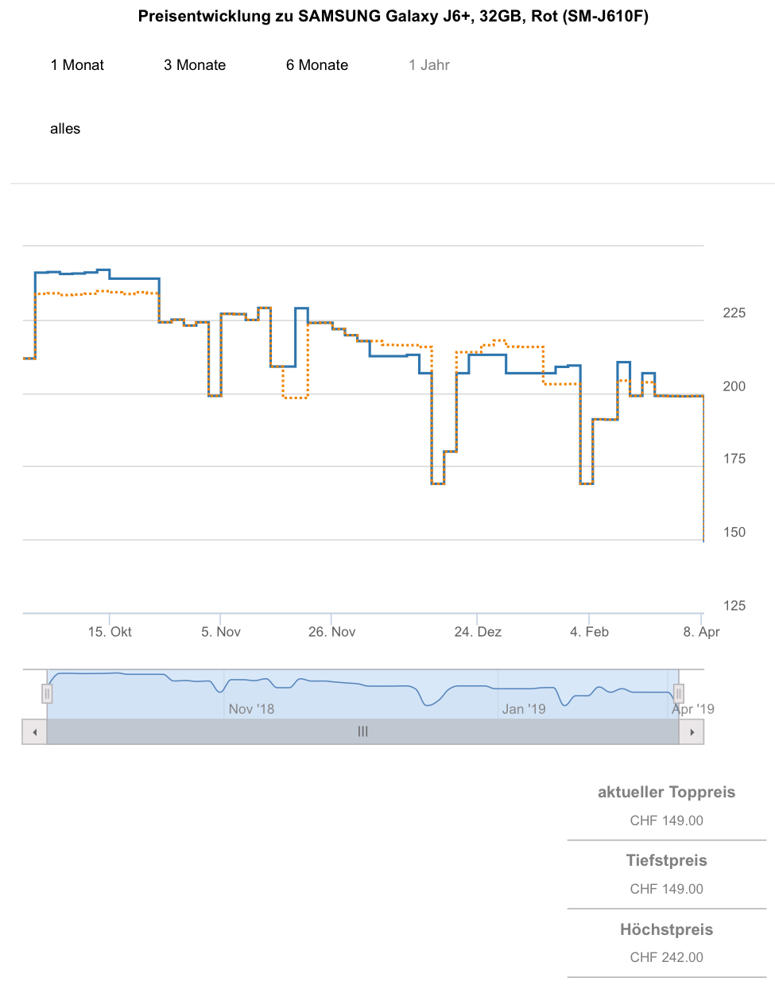The image size is (775, 989).
Task: Click the 15. Okt axis label
Action: (110, 632)
